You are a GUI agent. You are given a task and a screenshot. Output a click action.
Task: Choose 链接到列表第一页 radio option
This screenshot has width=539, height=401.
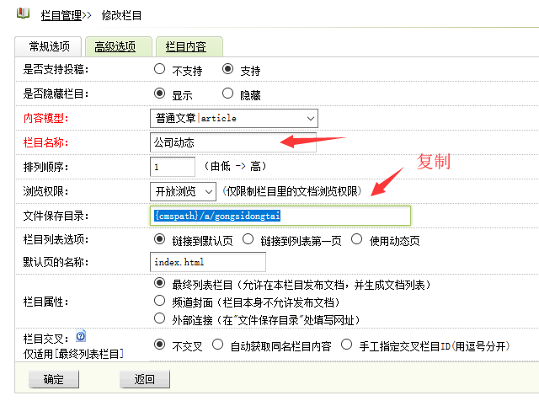point(248,239)
